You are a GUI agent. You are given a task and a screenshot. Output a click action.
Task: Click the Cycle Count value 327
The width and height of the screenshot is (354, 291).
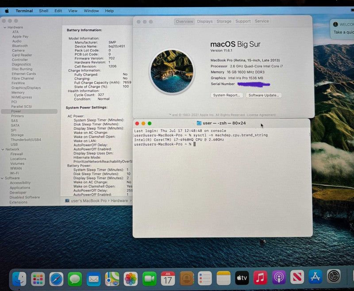101,95
